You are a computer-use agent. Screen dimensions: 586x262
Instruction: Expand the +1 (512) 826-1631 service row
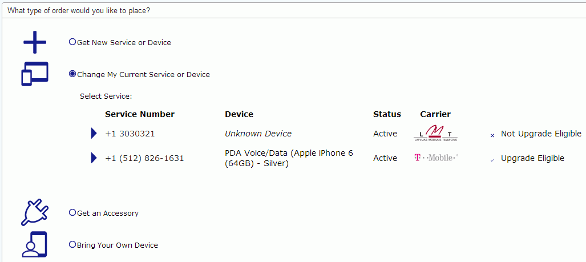point(94,158)
